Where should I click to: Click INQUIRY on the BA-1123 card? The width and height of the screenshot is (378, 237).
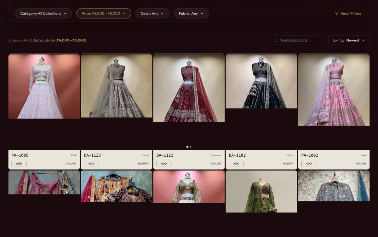(x=143, y=164)
